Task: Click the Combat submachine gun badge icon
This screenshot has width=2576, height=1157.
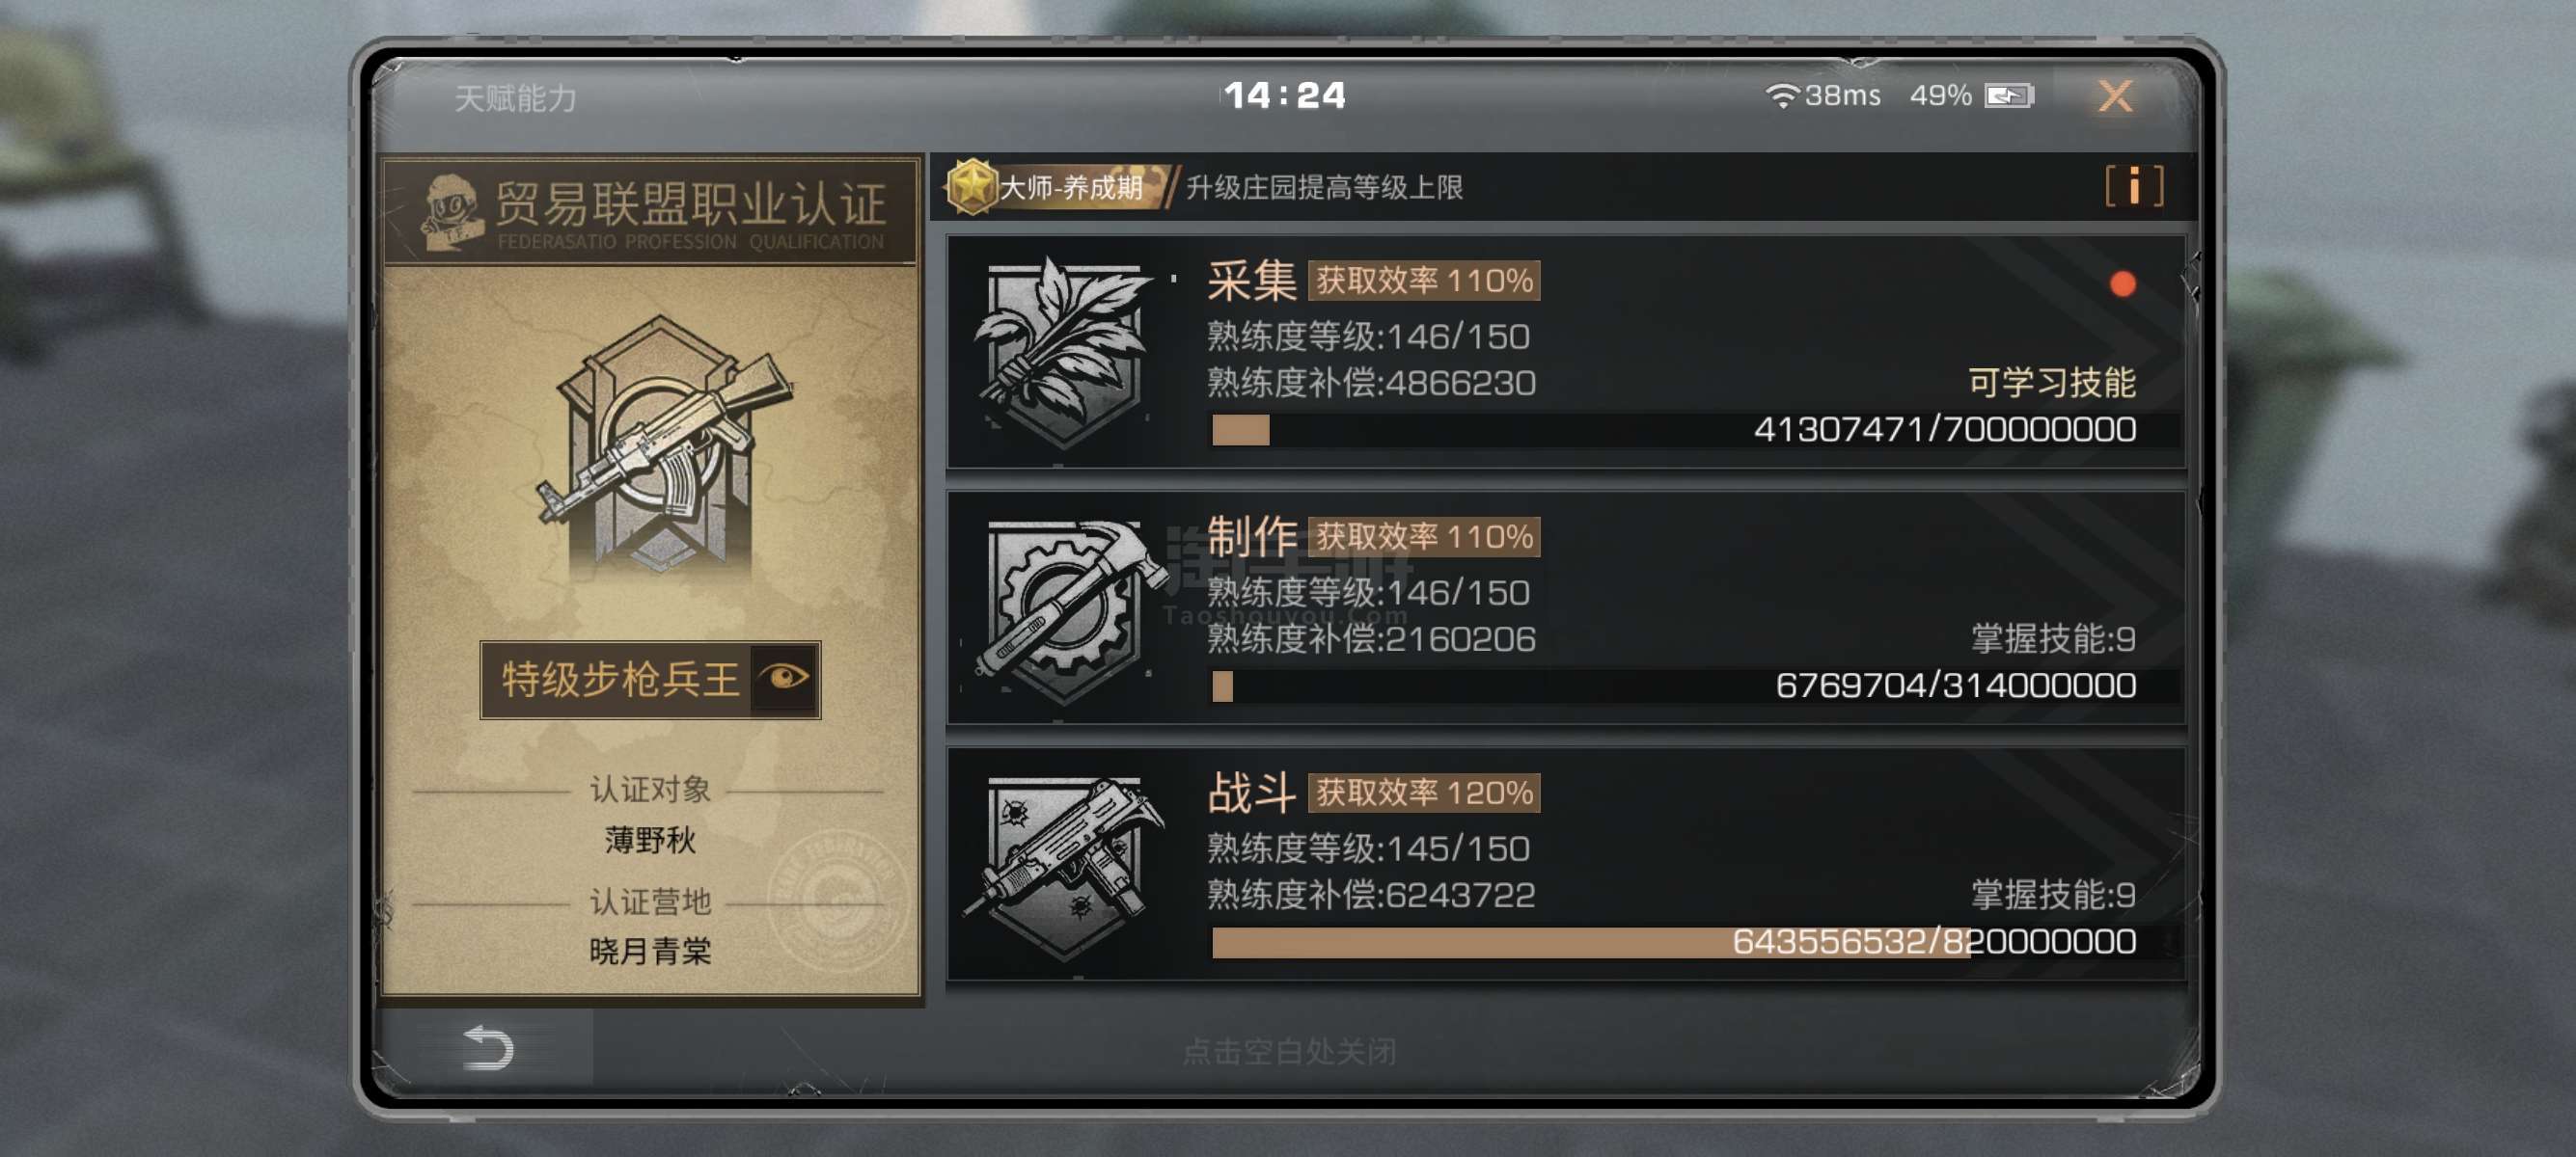Action: pyautogui.click(x=1064, y=865)
